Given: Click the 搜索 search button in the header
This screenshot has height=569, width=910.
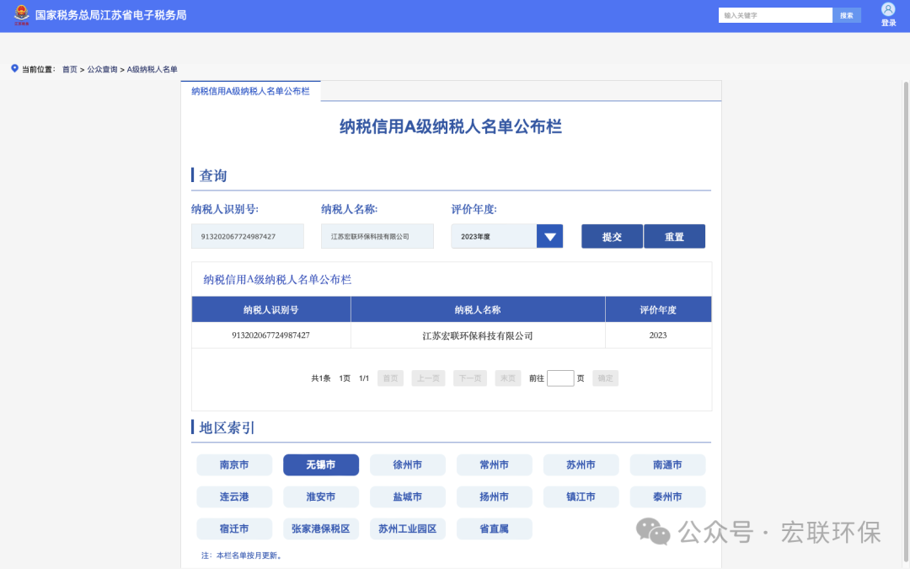Looking at the screenshot, I should click(x=847, y=14).
